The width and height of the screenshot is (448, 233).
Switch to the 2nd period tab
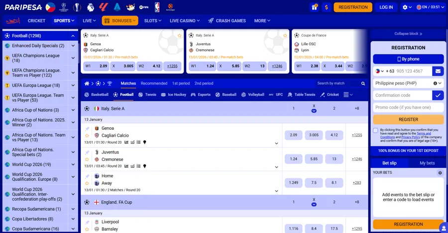tap(204, 83)
